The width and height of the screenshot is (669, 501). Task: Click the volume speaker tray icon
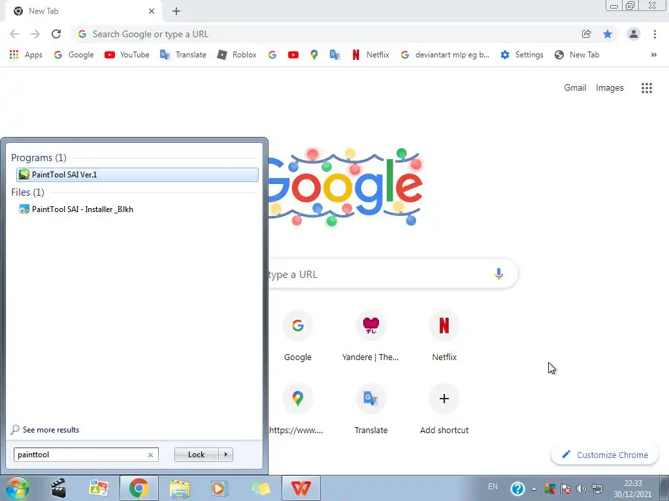(x=581, y=489)
